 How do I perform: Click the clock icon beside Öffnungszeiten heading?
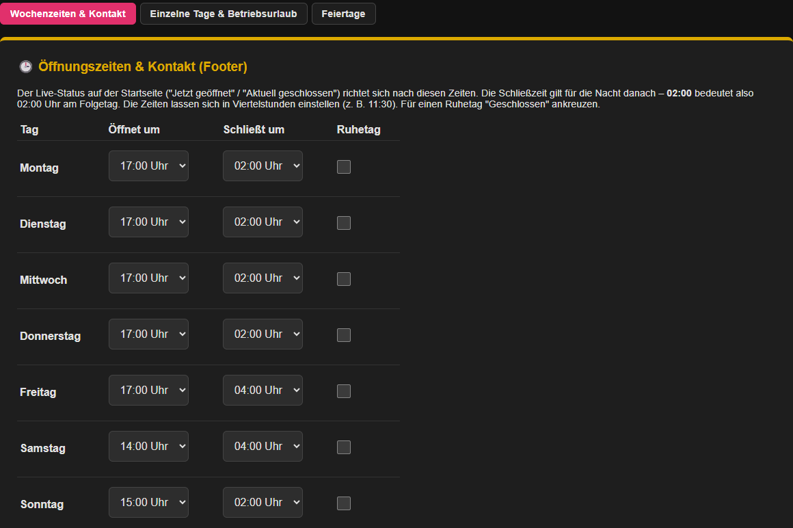[26, 66]
